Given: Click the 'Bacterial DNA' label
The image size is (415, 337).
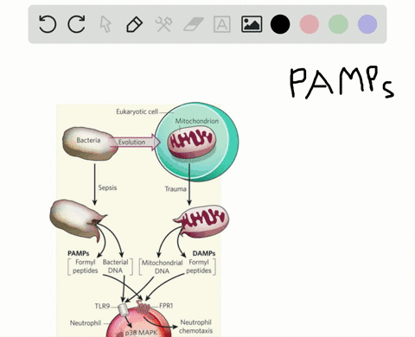Looking at the screenshot, I should pos(115,266).
